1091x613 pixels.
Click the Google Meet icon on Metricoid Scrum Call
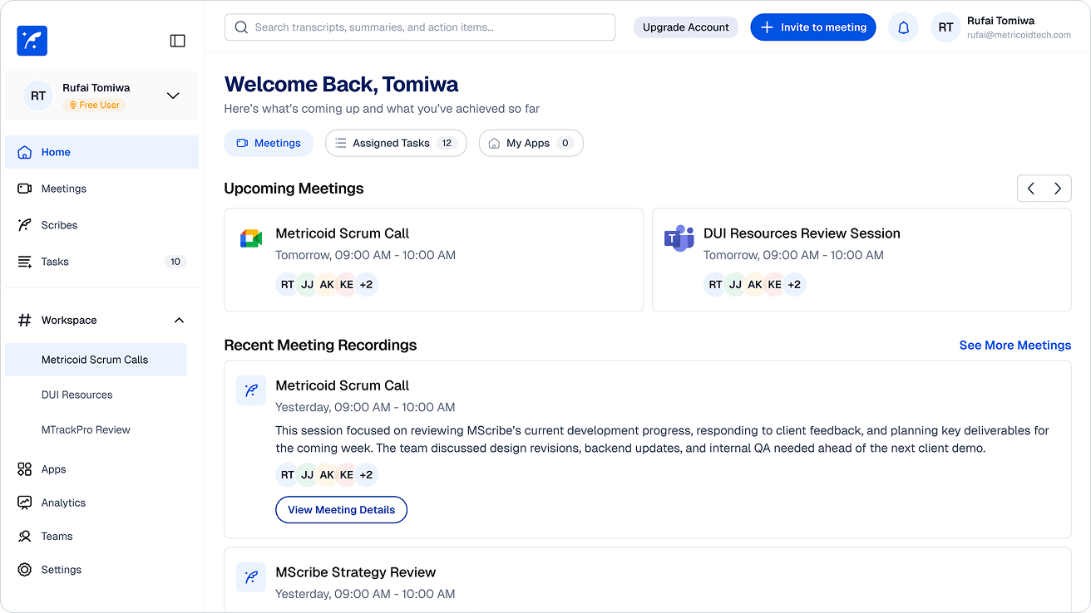point(251,238)
